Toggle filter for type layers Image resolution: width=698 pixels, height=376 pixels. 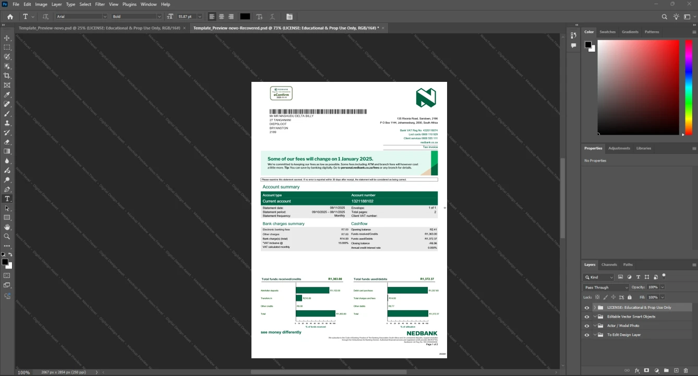(x=638, y=277)
